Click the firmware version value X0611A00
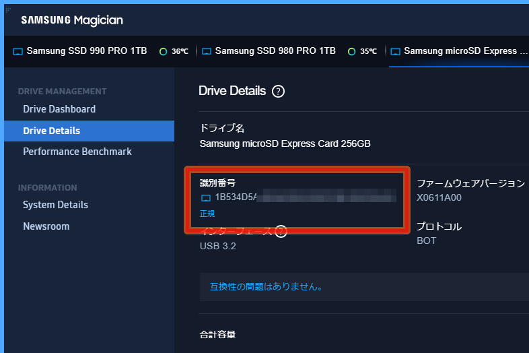Screen dimensions: 529x353 (439, 198)
